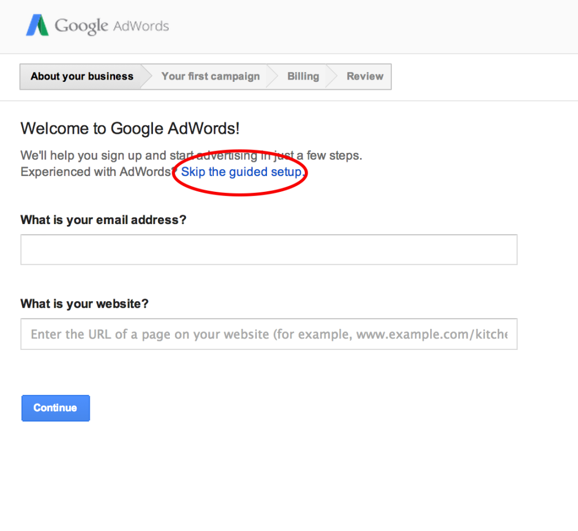Viewport: 578px width, 531px height.
Task: Skip the guided setup via link
Action: click(x=243, y=172)
